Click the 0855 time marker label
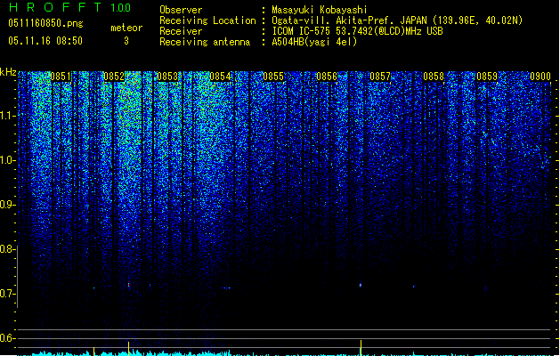 [273, 77]
